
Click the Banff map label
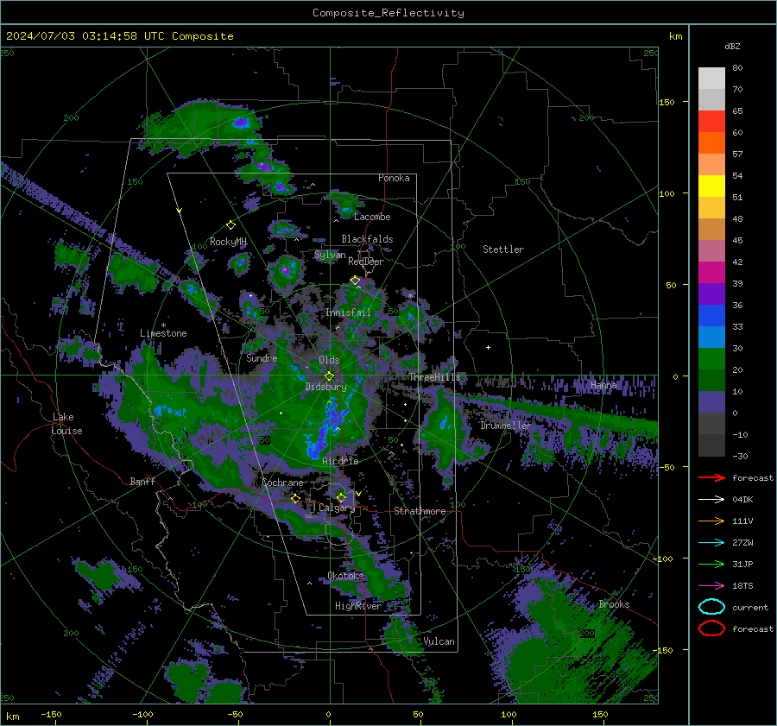pyautogui.click(x=142, y=482)
